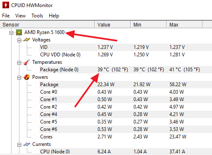This screenshot has height=155, width=212.
Task: Open the File menu
Action: point(6,16)
